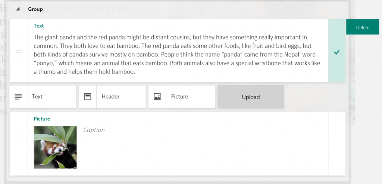Viewport: 382px width, 184px height.
Task: Click the Caption field beside the image
Action: coord(94,130)
